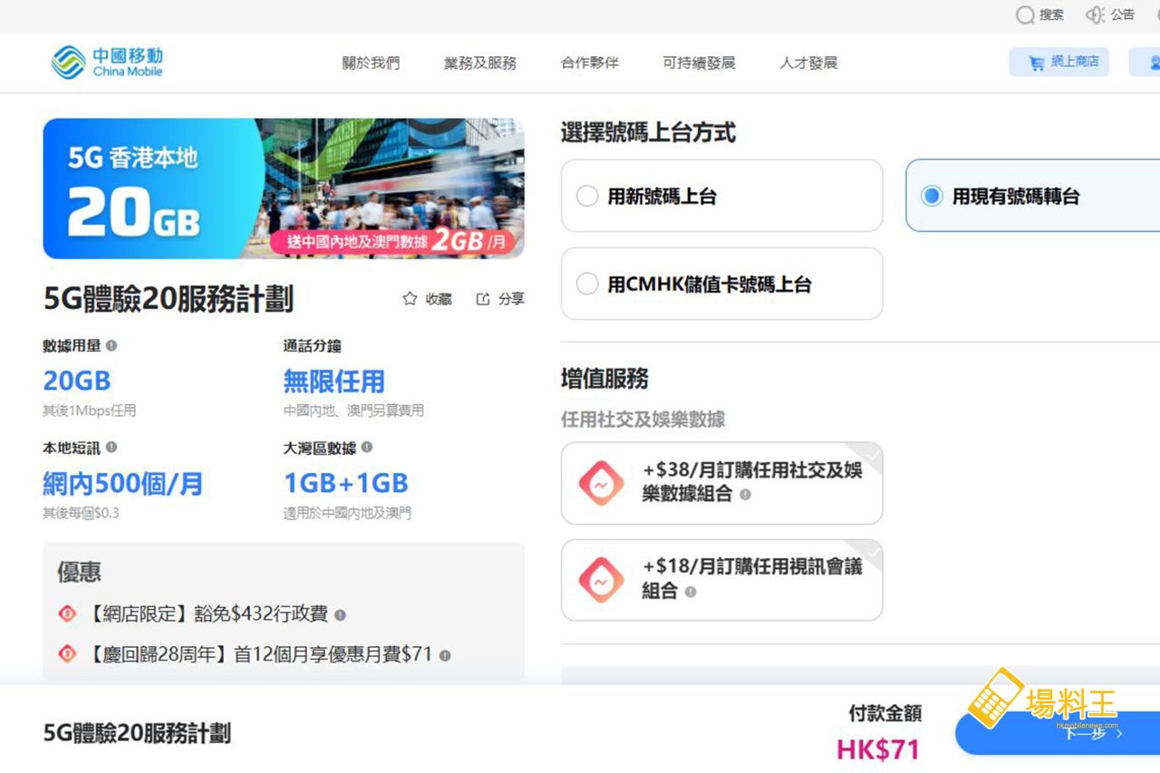
Task: Click the China Mobile logo
Action: click(107, 62)
